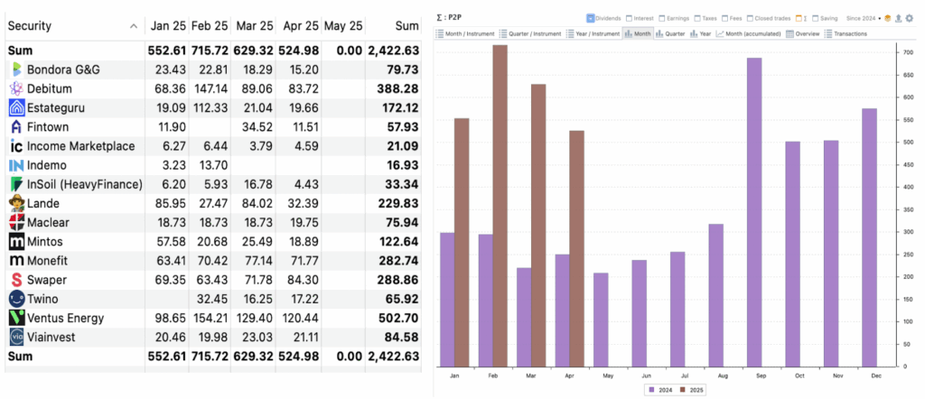Select the Month chart tab

click(x=638, y=33)
